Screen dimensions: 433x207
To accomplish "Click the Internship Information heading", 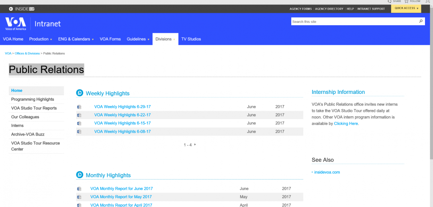I will coord(338,92).
